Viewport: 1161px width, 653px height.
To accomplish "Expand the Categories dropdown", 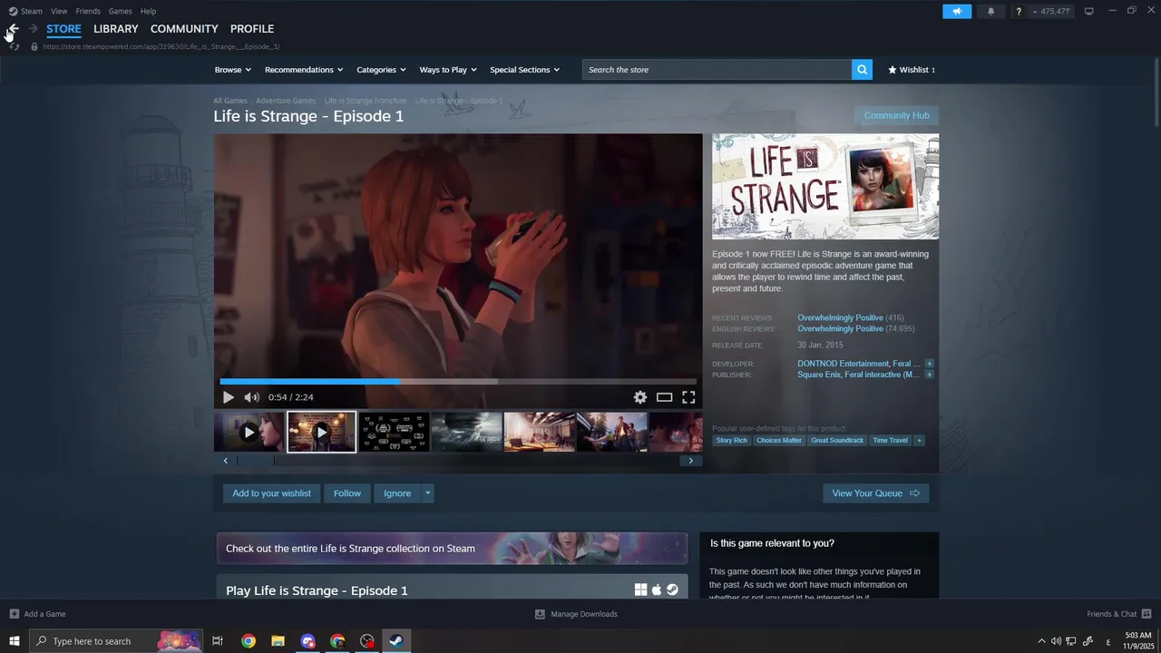I will tap(381, 70).
